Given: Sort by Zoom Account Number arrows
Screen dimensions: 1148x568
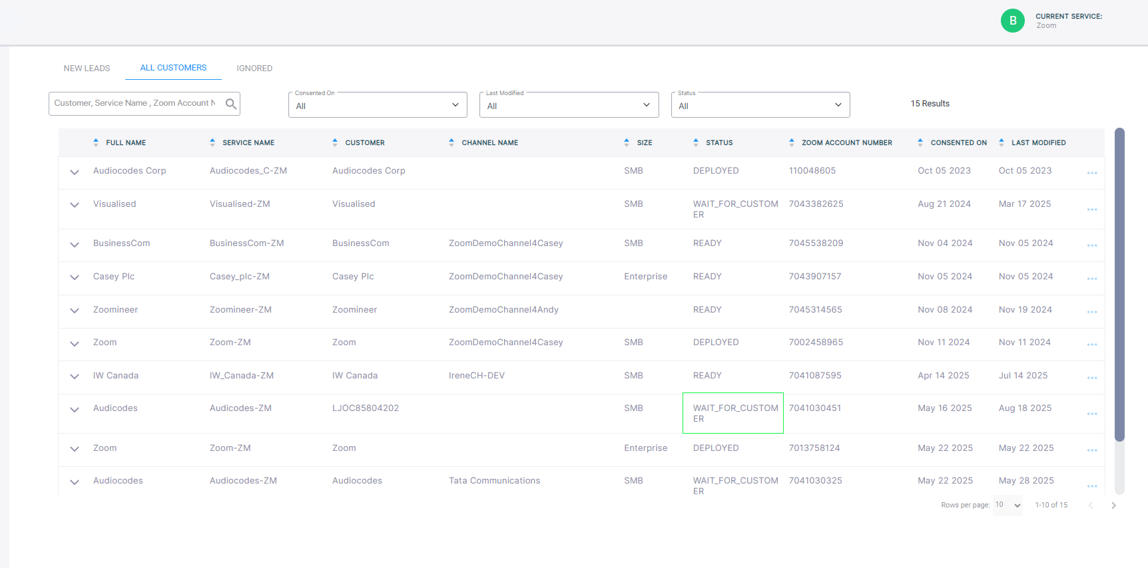Looking at the screenshot, I should pos(792,142).
